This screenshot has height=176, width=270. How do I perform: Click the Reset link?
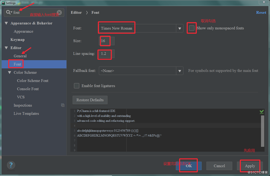(x=261, y=13)
